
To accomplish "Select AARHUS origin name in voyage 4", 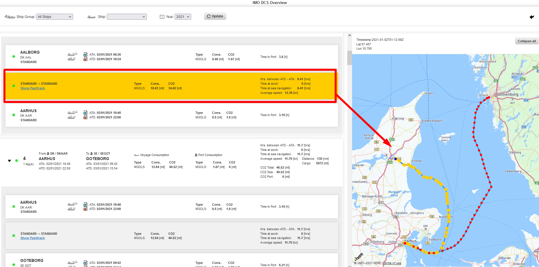I will coord(47,159).
